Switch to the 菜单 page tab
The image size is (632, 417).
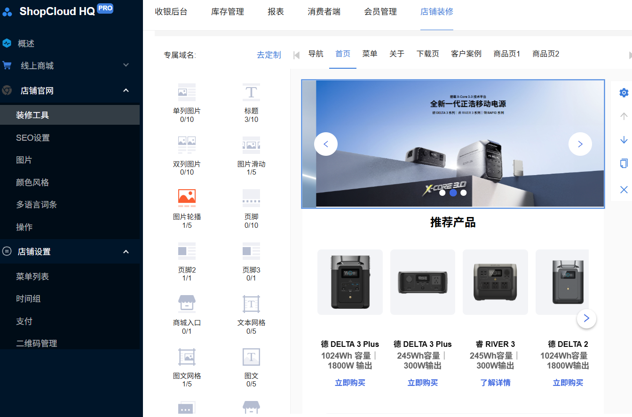(370, 54)
